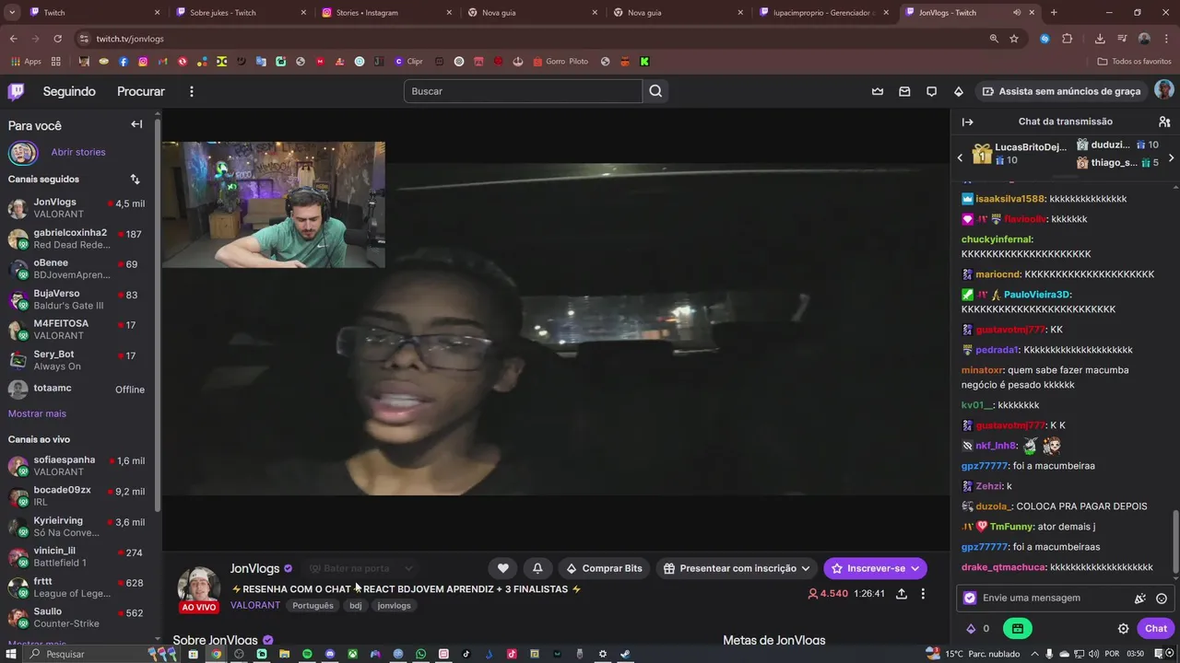Follow JonVlogs with the heart button
1180x663 pixels.
click(502, 568)
